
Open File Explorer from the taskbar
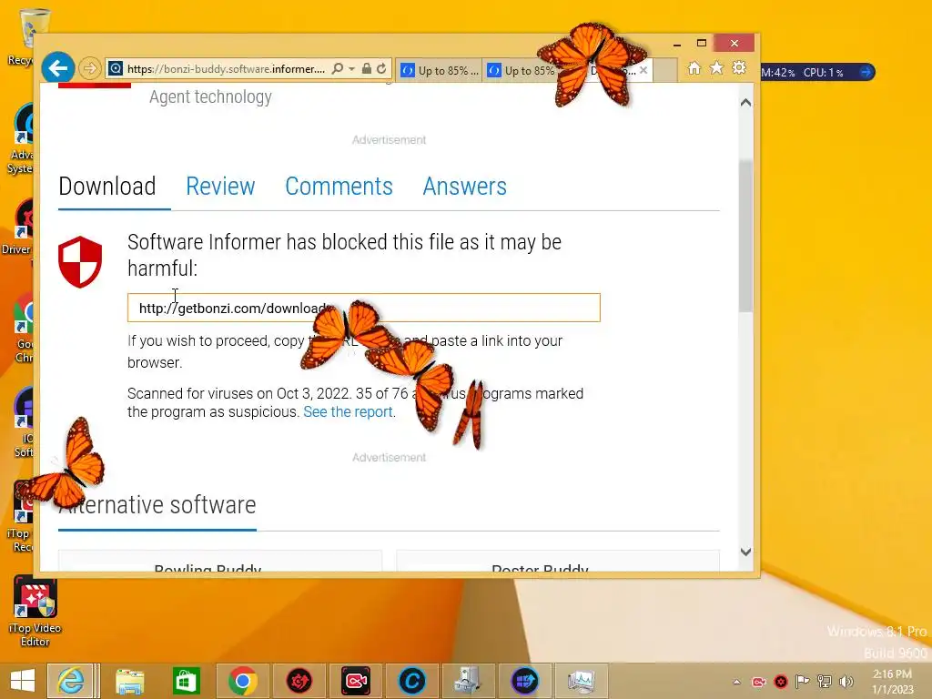pyautogui.click(x=129, y=681)
